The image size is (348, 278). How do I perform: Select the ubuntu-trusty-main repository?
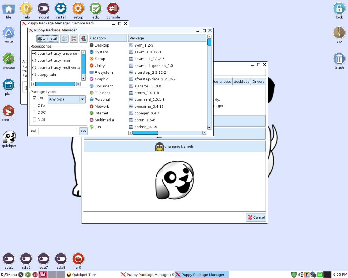[x=52, y=60]
